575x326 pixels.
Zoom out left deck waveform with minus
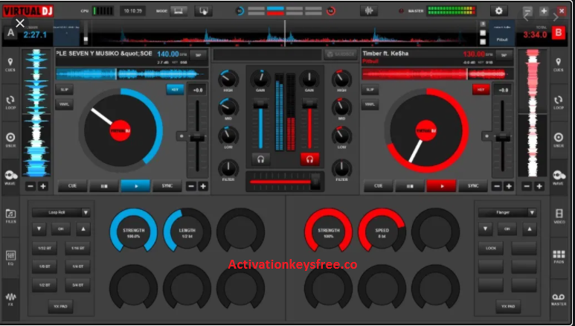click(x=30, y=186)
